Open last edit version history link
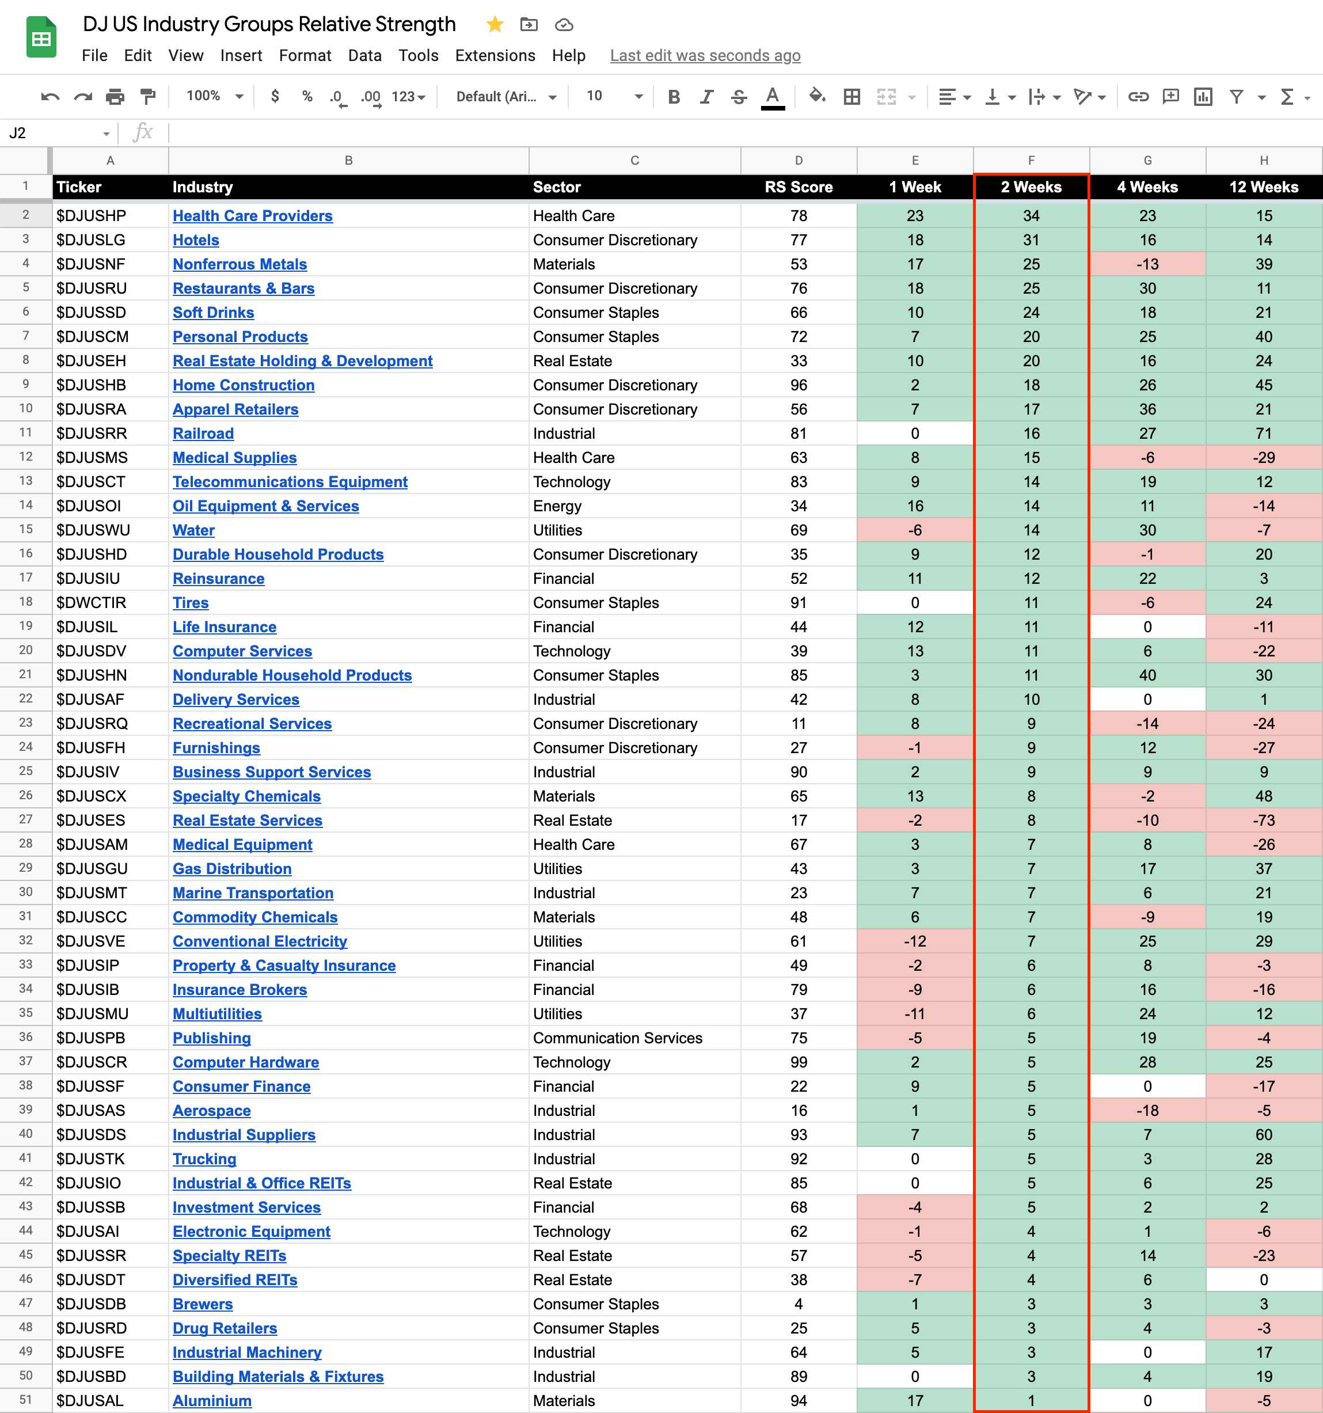The height and width of the screenshot is (1413, 1323). tap(705, 55)
